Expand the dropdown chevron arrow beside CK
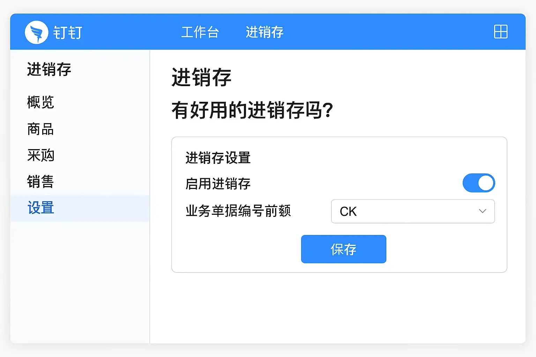Viewport: 536px width, 357px height. pos(483,211)
